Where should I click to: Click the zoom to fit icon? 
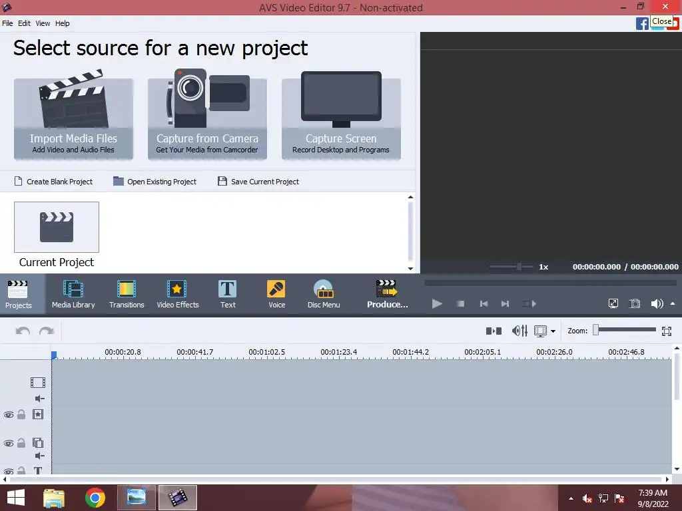(x=666, y=331)
